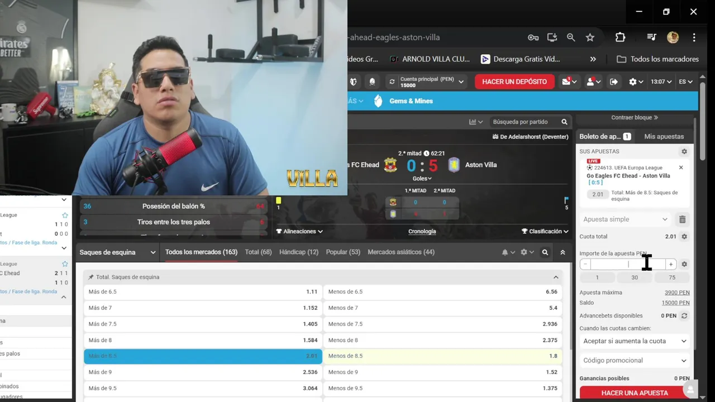Viewport: 715px width, 402px height.
Task: Open the Goles dropdown under the score
Action: point(422,179)
